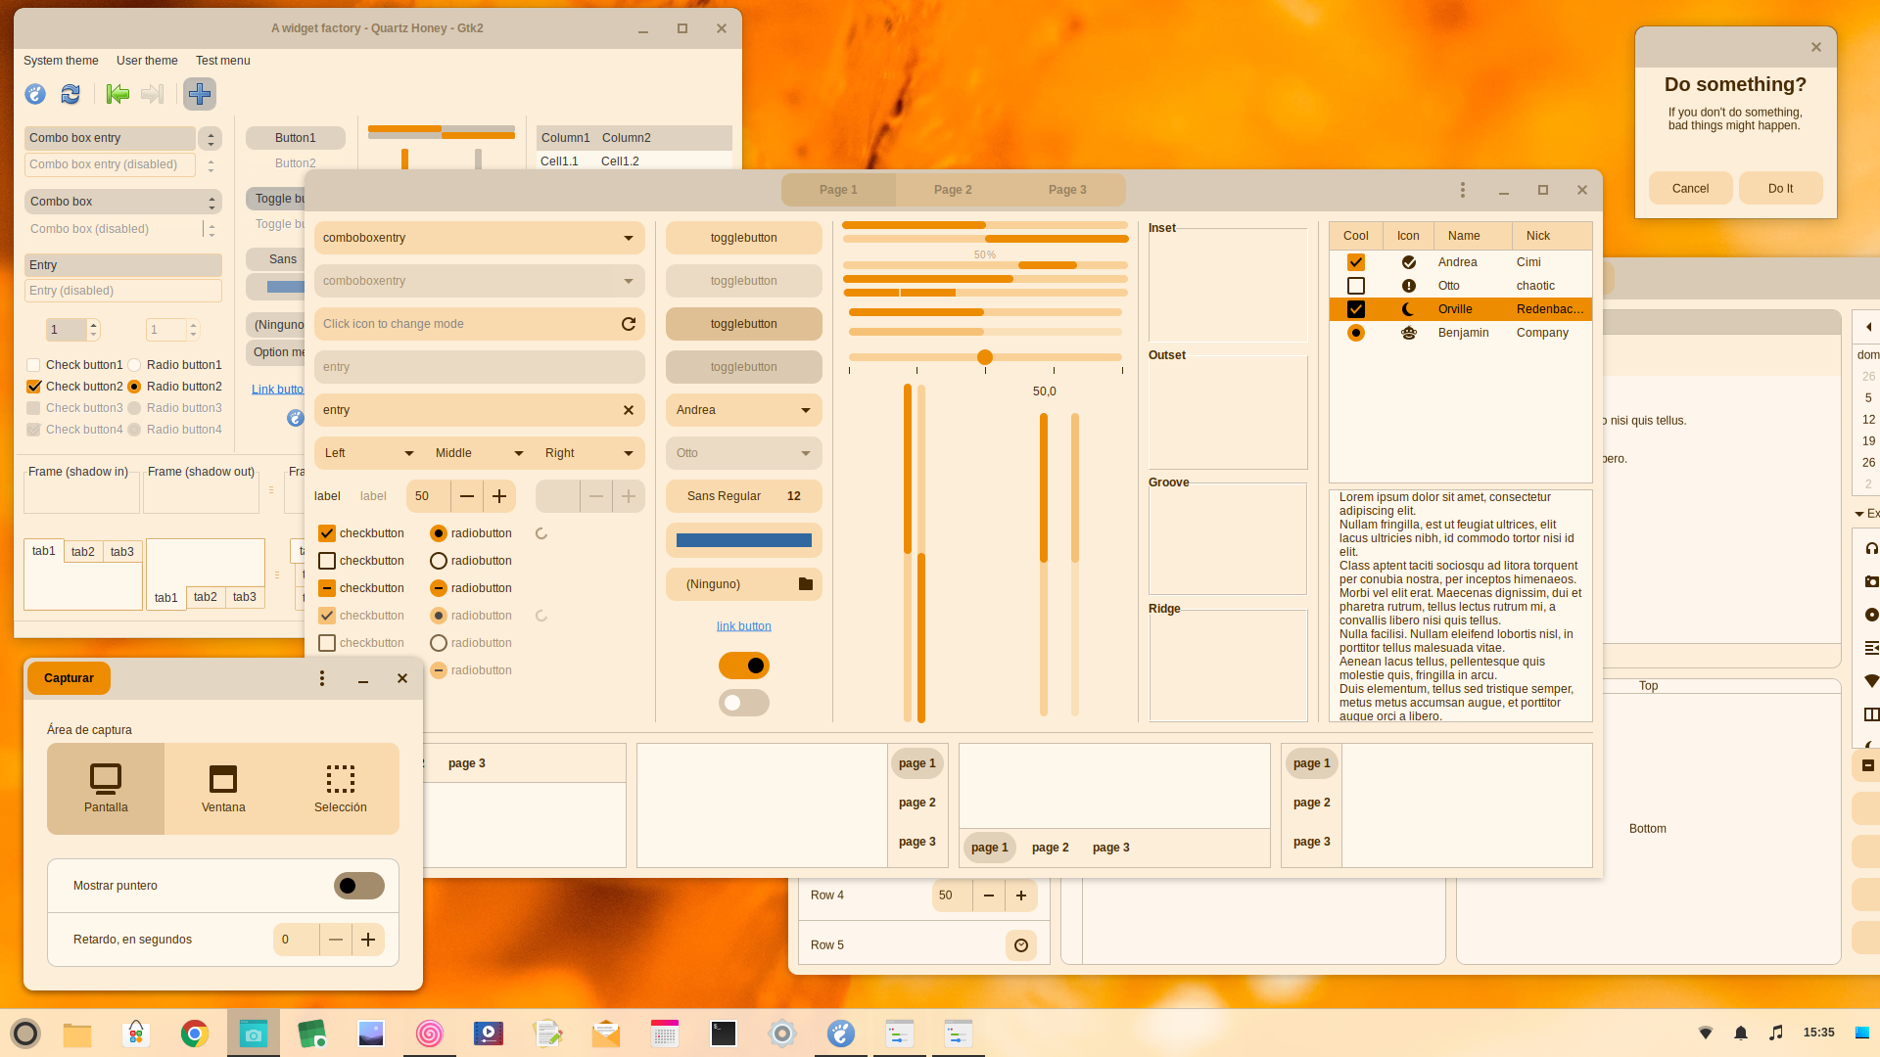
Task: Check the Cool checkbox for Otto
Action: (1356, 286)
